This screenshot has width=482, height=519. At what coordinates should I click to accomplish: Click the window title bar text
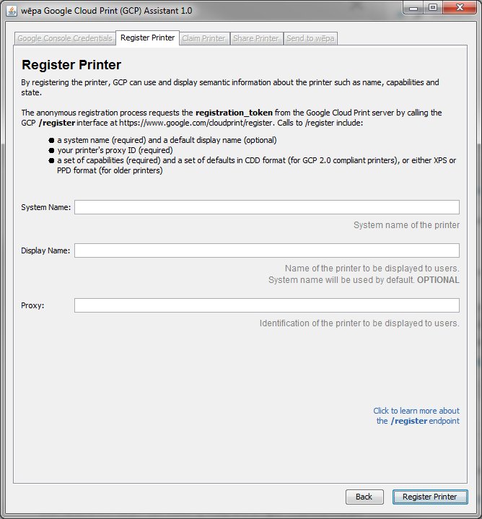[x=107, y=11]
